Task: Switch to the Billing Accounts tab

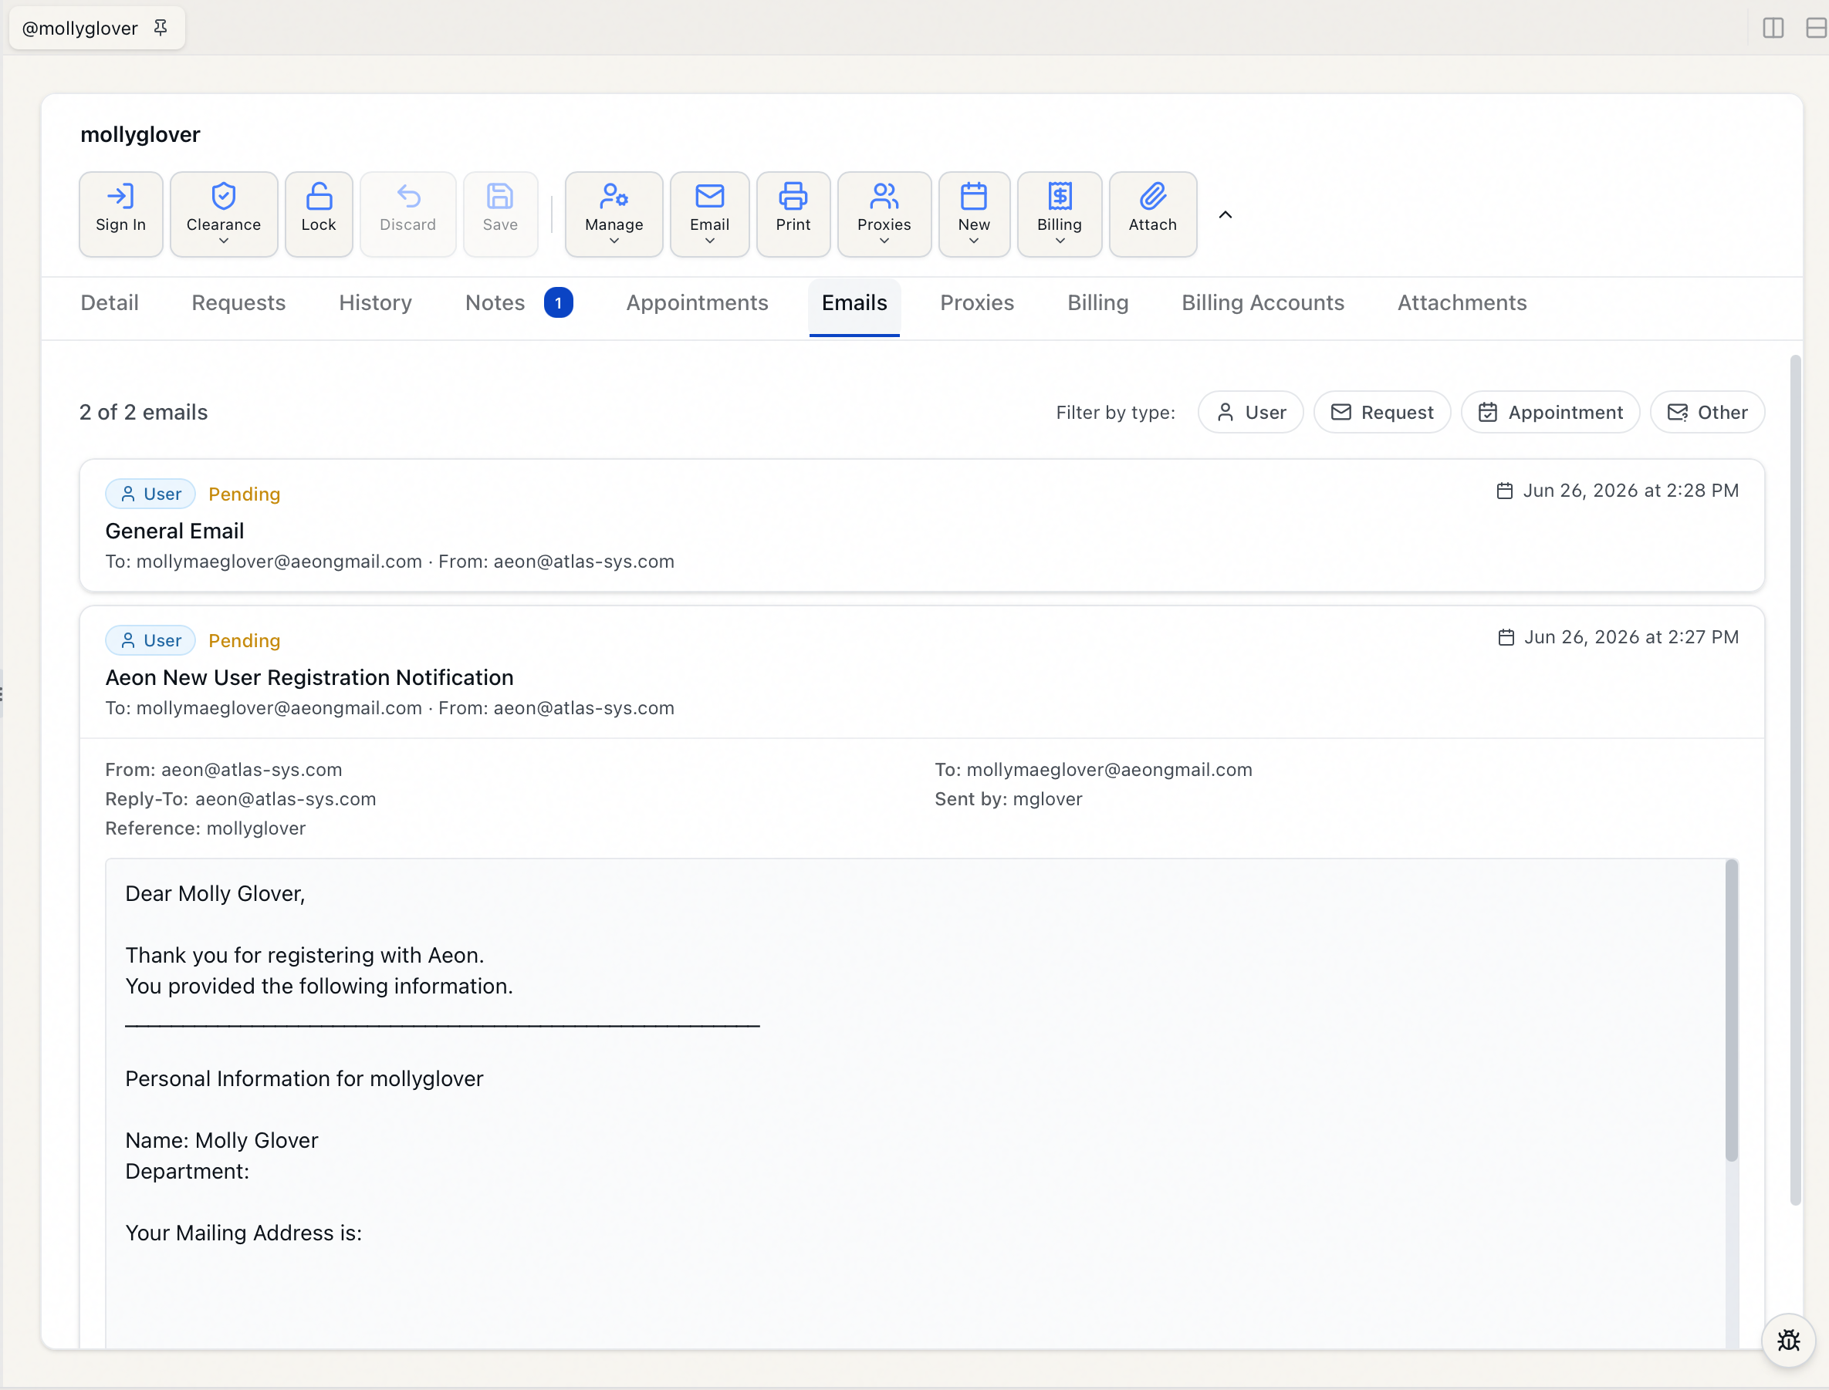Action: coord(1263,303)
